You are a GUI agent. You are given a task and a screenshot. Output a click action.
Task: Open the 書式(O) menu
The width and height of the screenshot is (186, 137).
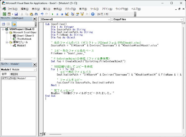tap(58, 9)
